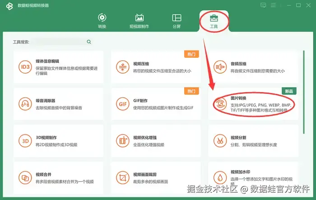Click the 3D视频制作 icon
Screen dimensions: 316x200
(x=25, y=141)
